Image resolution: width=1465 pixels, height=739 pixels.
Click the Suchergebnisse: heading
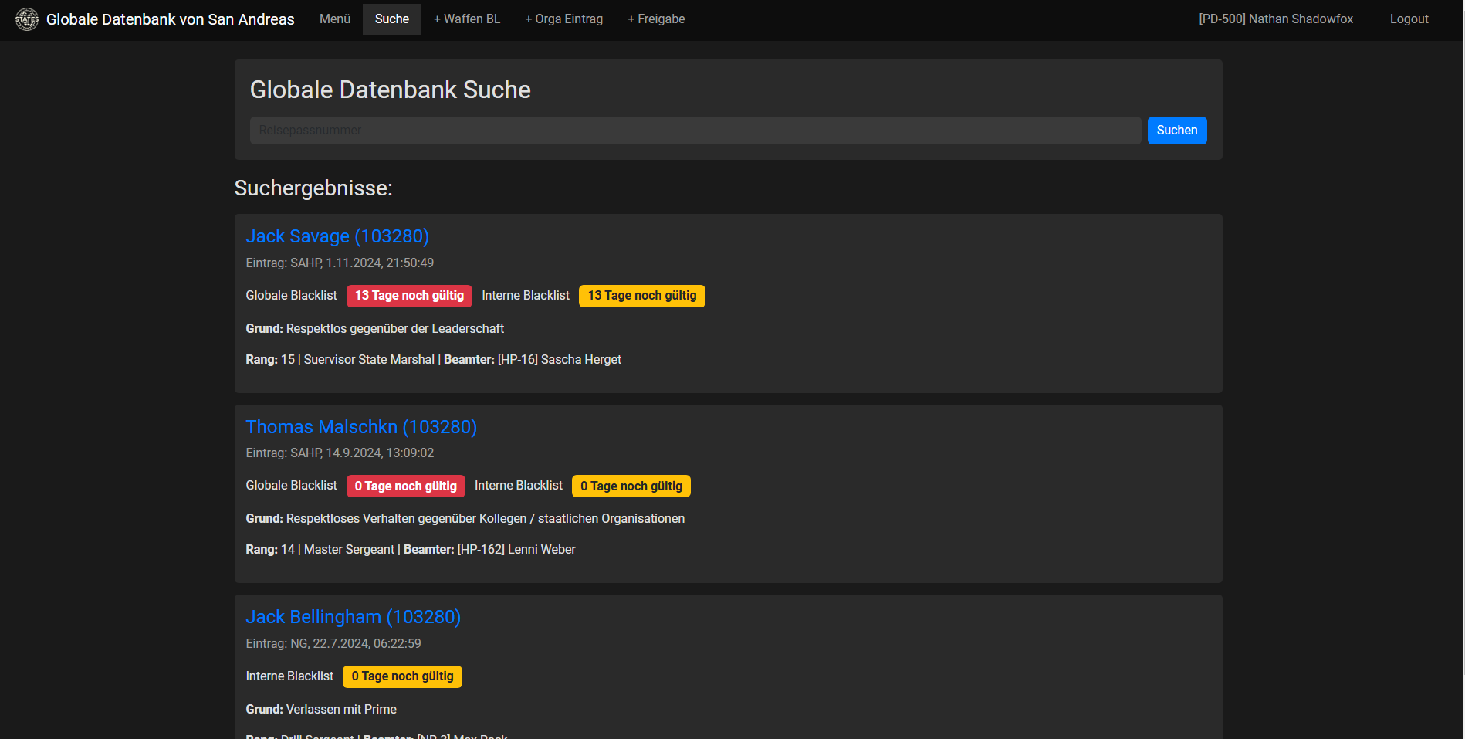click(x=313, y=188)
